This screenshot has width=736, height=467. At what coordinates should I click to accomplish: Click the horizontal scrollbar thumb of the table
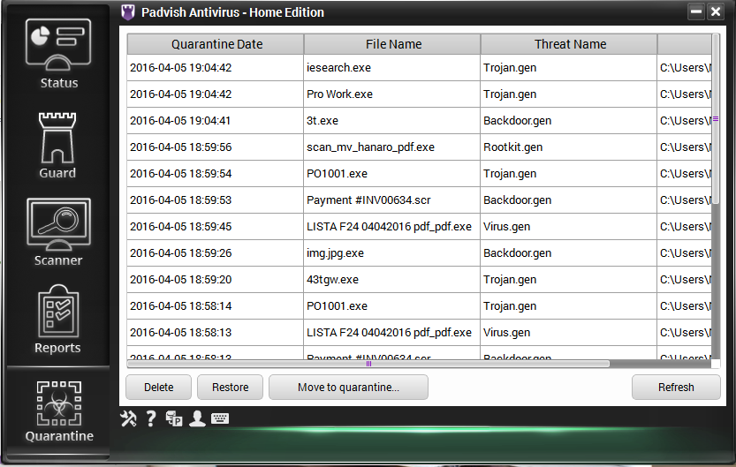368,364
